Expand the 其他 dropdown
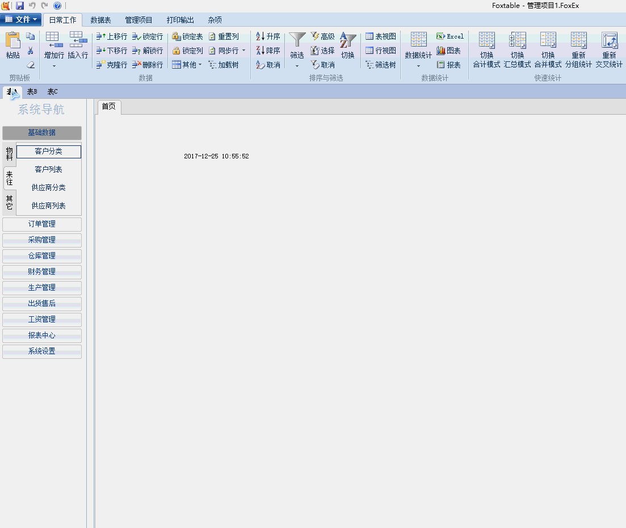The width and height of the screenshot is (626, 528). point(200,65)
